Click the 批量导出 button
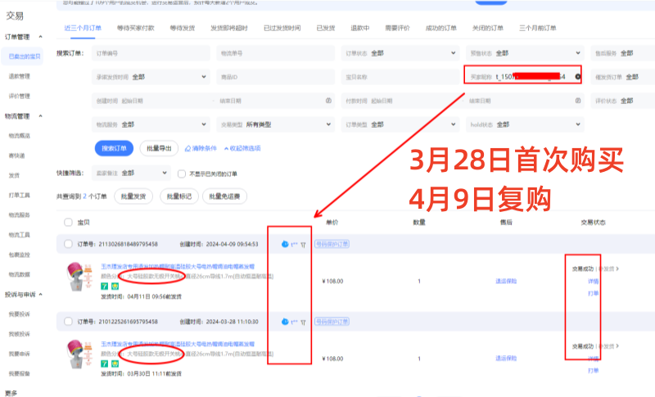The height and width of the screenshot is (397, 655). coord(159,148)
